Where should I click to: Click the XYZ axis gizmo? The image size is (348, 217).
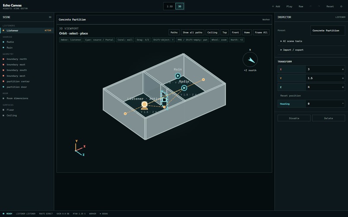pos(80,148)
